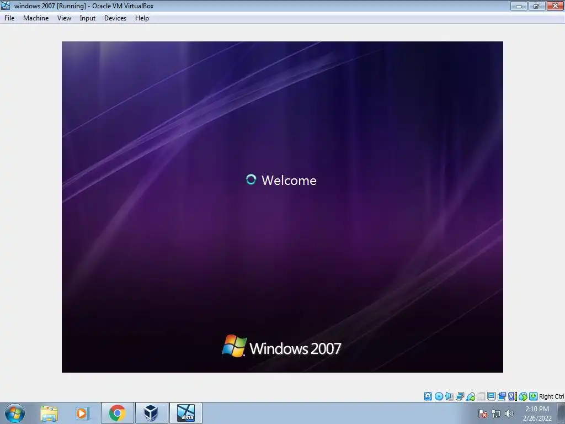The height and width of the screenshot is (424, 565).
Task: Click the Windows 2007 logo in the VM
Action: point(281,347)
